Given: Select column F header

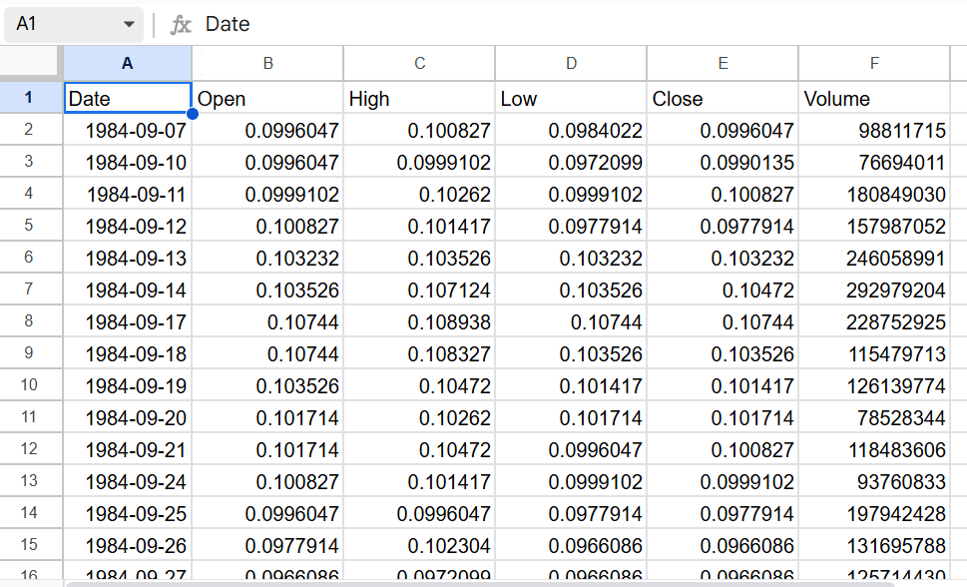Looking at the screenshot, I should pos(874,64).
